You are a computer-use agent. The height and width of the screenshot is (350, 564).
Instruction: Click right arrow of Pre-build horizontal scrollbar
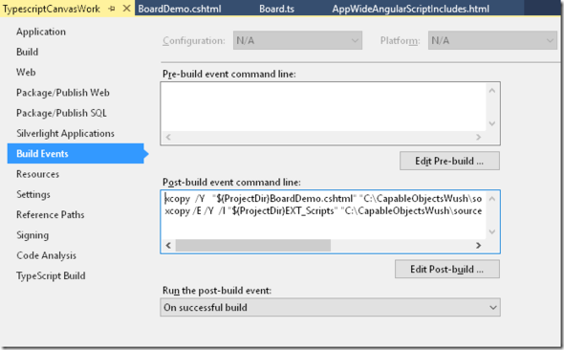tap(478, 137)
